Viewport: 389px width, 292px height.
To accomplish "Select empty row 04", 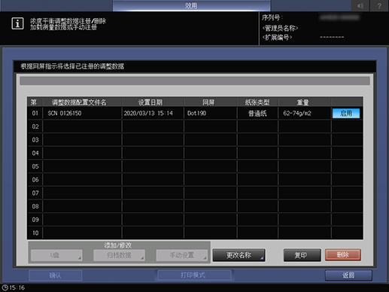I will tap(195, 154).
